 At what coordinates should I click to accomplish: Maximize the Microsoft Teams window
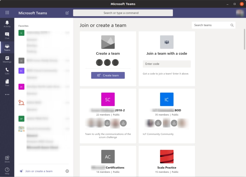coord(235,4)
